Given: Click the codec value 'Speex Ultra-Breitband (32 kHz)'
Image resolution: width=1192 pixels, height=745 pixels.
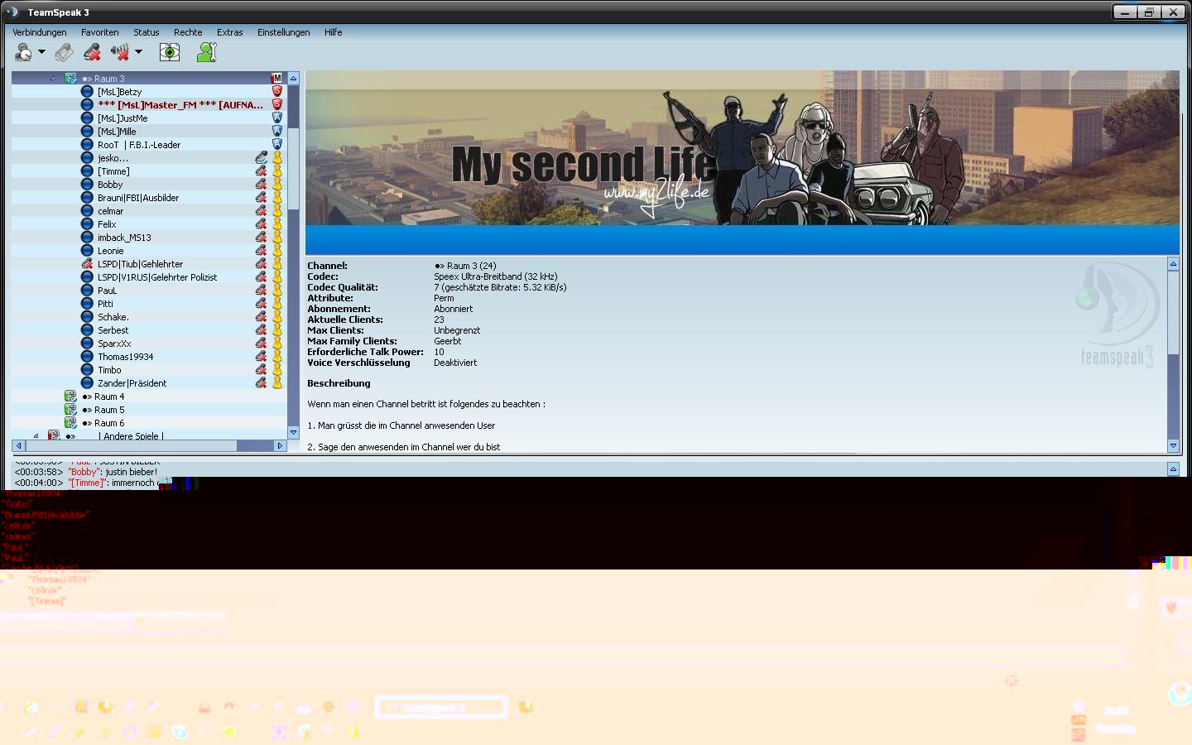Looking at the screenshot, I should (496, 276).
